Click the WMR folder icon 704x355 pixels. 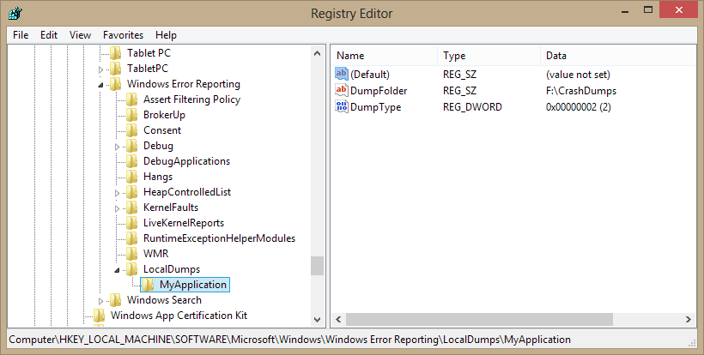pos(132,254)
